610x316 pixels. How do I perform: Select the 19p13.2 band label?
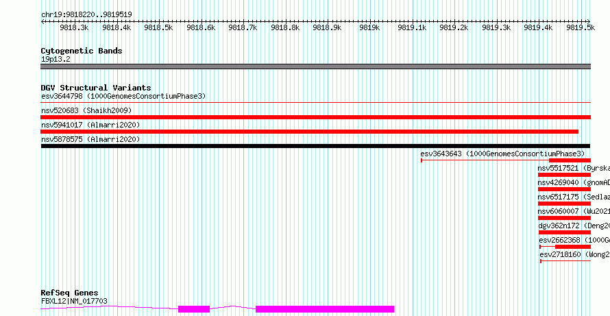[x=56, y=60]
